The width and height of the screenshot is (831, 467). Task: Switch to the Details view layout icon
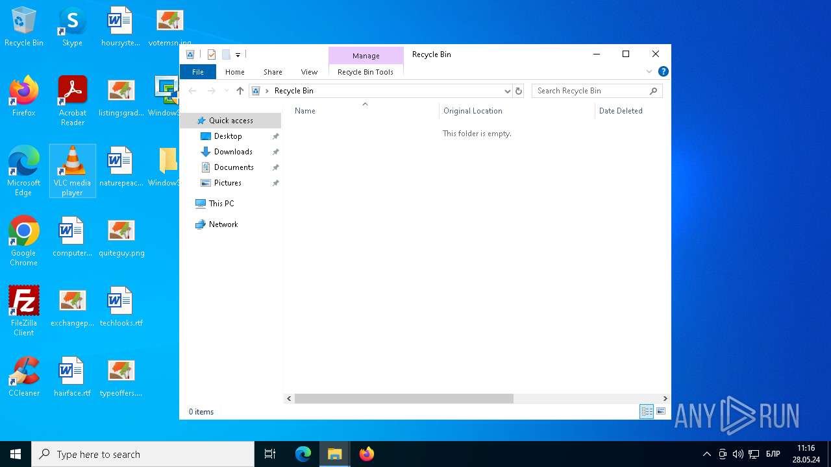(x=647, y=411)
